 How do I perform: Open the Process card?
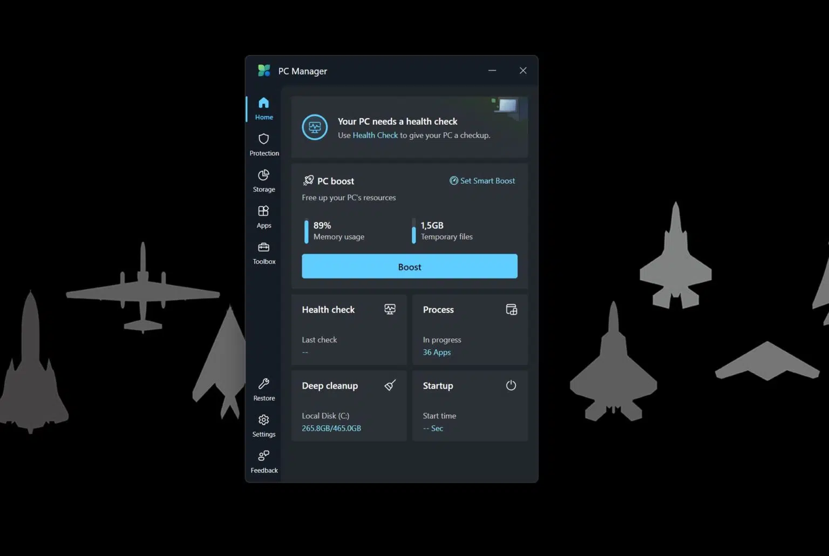(x=470, y=329)
